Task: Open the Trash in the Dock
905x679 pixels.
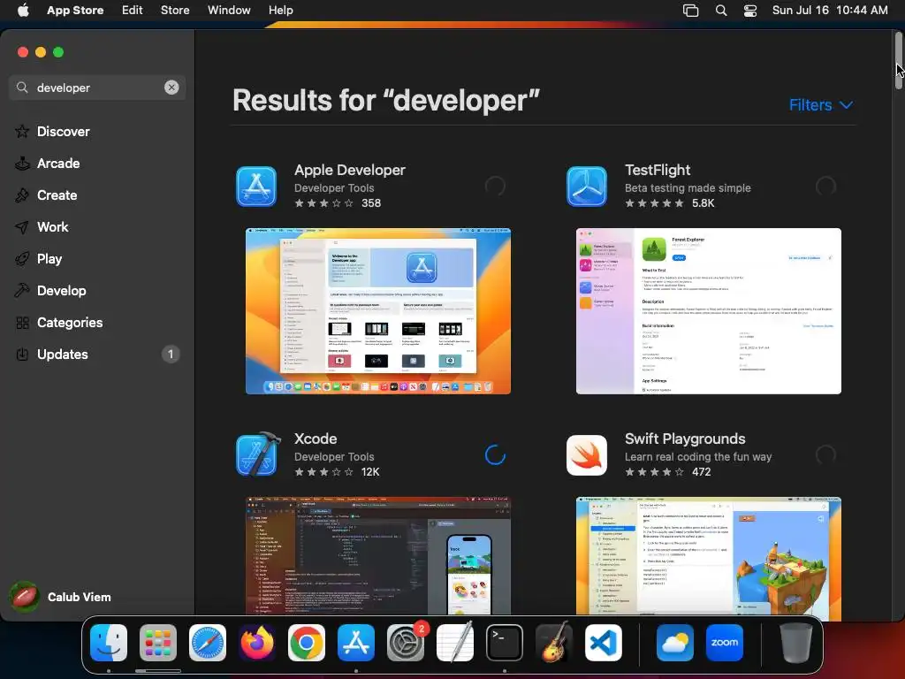Action: [x=796, y=643]
